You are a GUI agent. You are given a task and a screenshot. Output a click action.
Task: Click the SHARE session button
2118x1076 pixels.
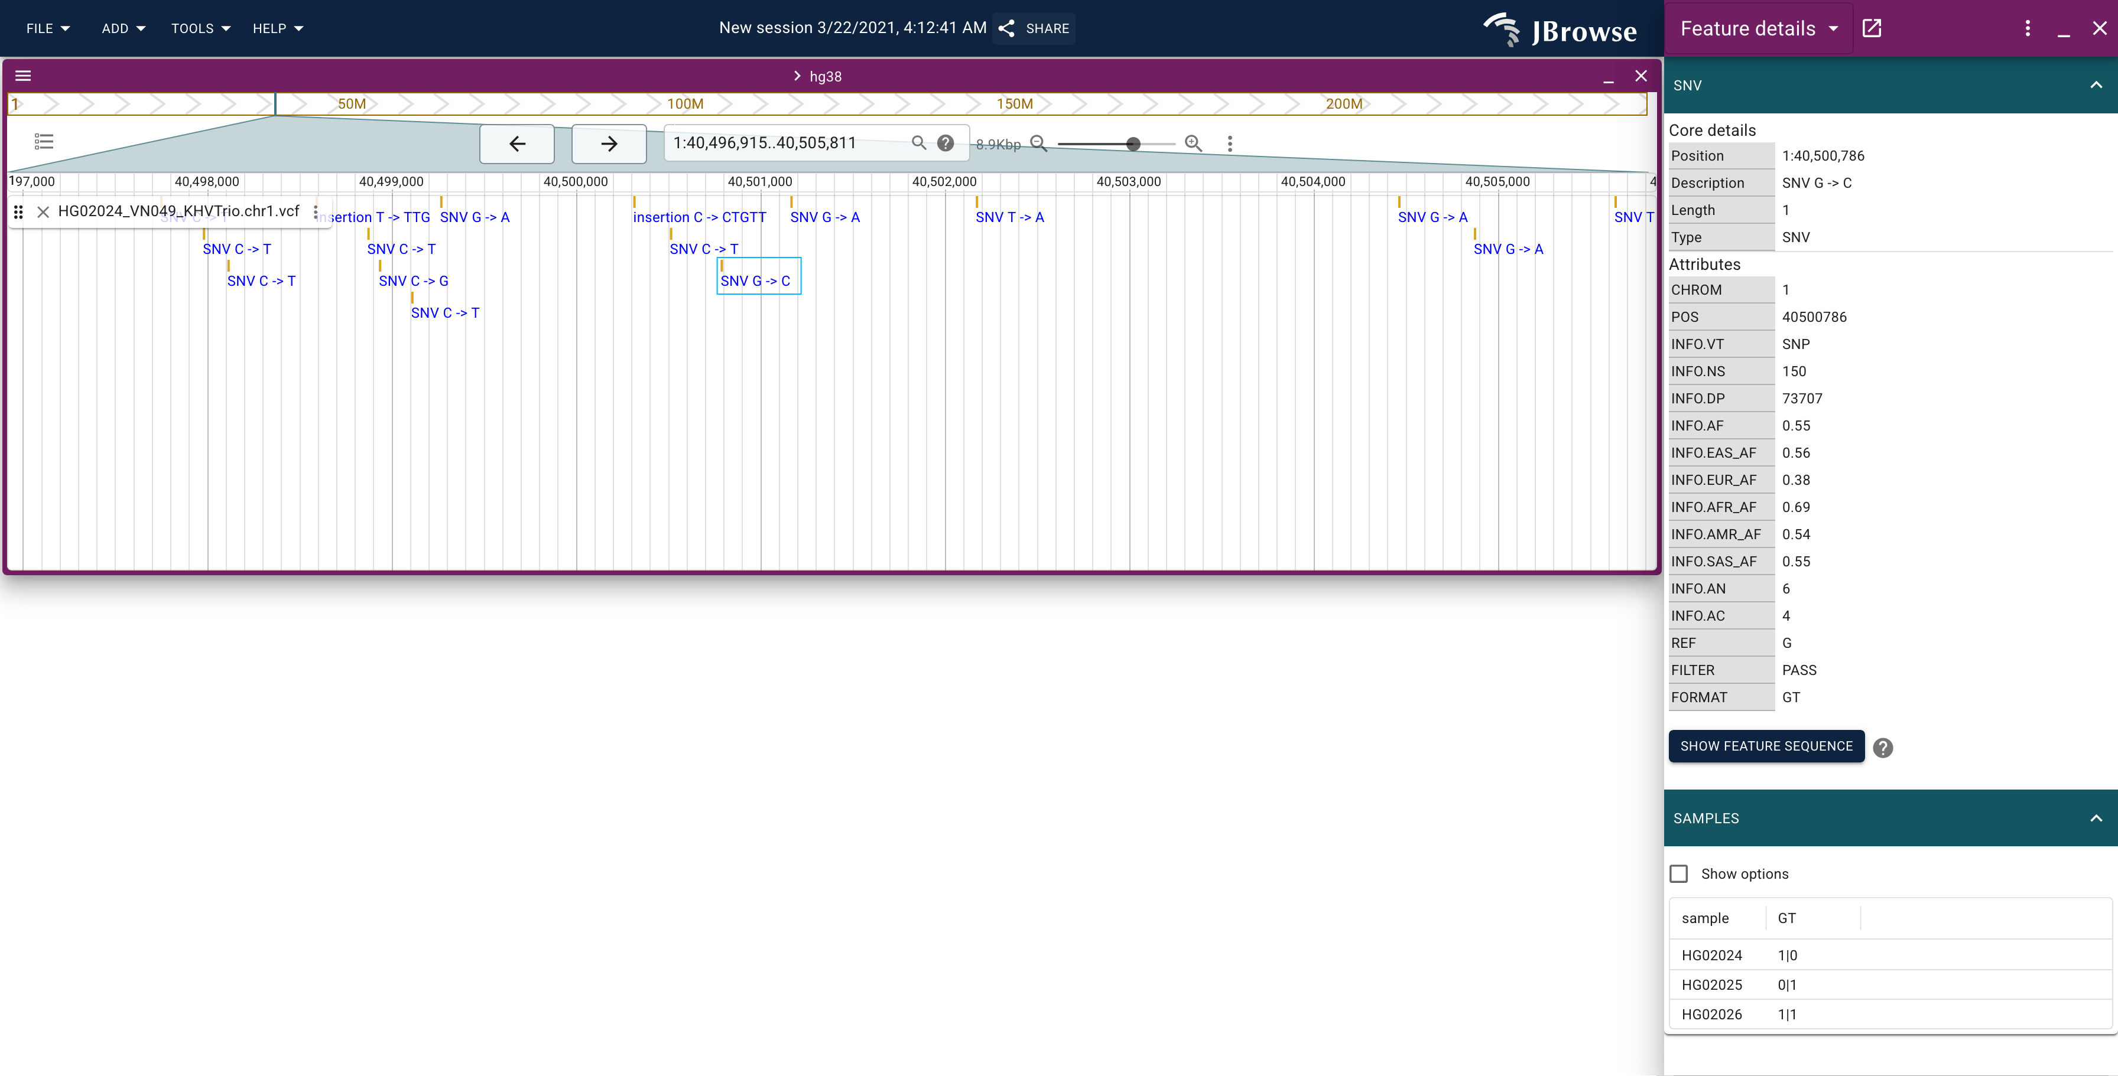tap(1034, 29)
